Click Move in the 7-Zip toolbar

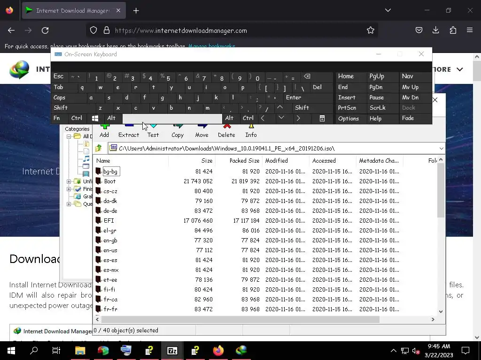click(x=202, y=131)
